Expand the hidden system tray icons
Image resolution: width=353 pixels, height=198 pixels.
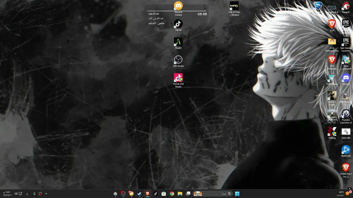(x=46, y=194)
